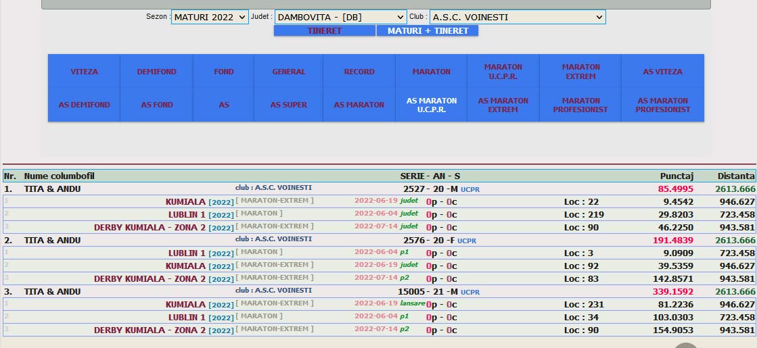The height and width of the screenshot is (348, 757).
Task: Select the FOND category
Action: click(224, 72)
